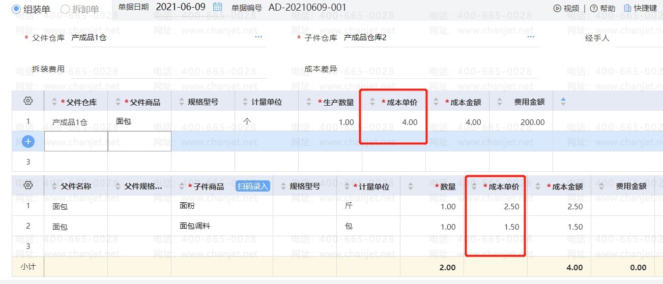Viewport: 663px width, 284px height.
Task: Click the 扫码录入 scan entry button
Action: click(253, 186)
